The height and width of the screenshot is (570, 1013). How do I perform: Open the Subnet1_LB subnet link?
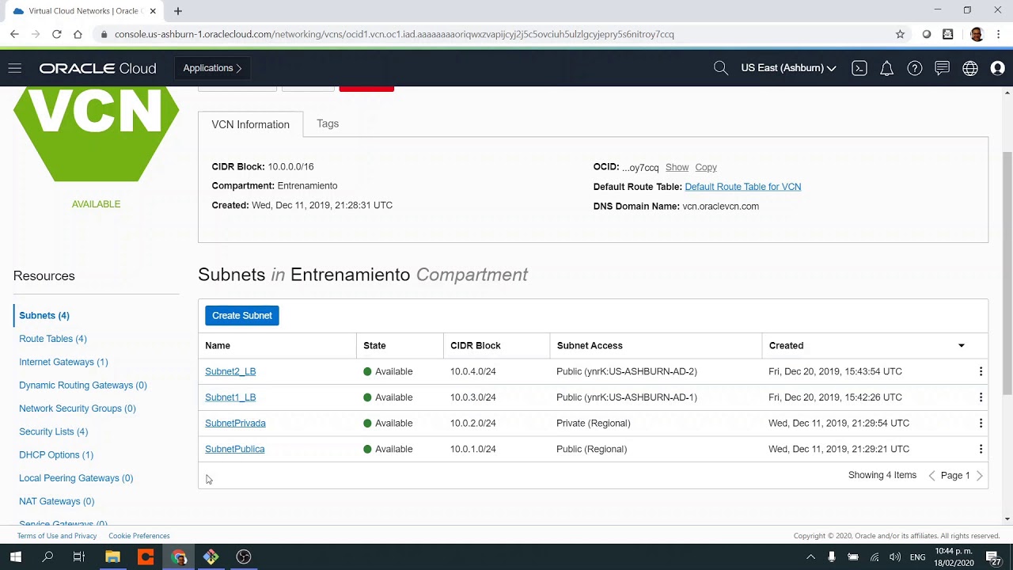click(230, 397)
